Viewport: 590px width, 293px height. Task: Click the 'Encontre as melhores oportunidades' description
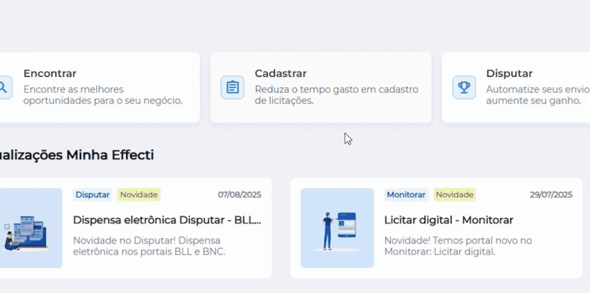point(103,95)
